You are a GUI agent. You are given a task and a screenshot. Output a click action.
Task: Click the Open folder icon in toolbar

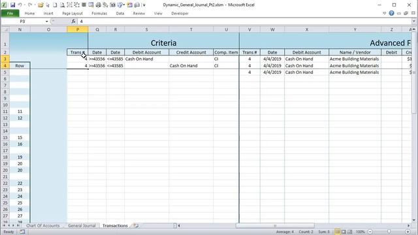point(40,5)
